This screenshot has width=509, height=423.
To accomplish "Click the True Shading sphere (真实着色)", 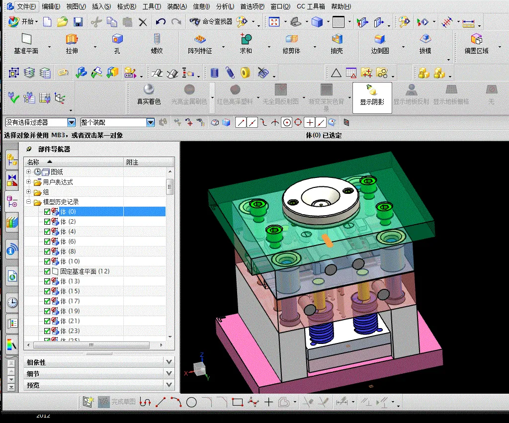I will 149,94.
